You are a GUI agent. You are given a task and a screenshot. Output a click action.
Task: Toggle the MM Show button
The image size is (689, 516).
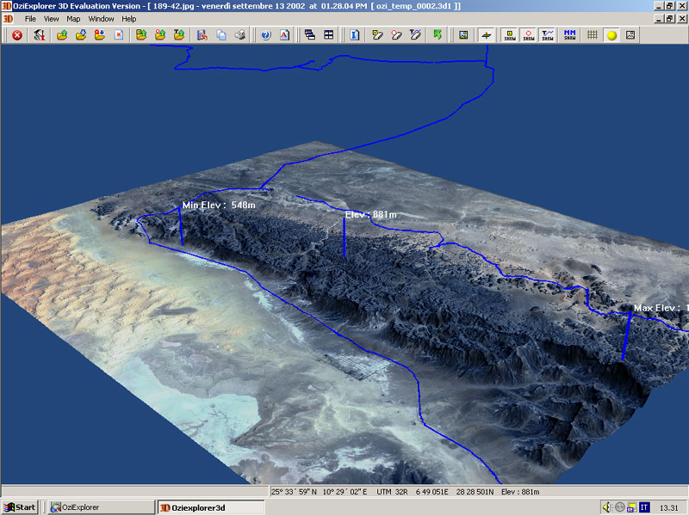pos(569,35)
